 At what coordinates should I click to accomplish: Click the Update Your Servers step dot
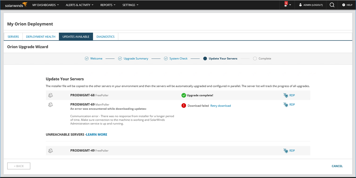pyautogui.click(x=205, y=58)
